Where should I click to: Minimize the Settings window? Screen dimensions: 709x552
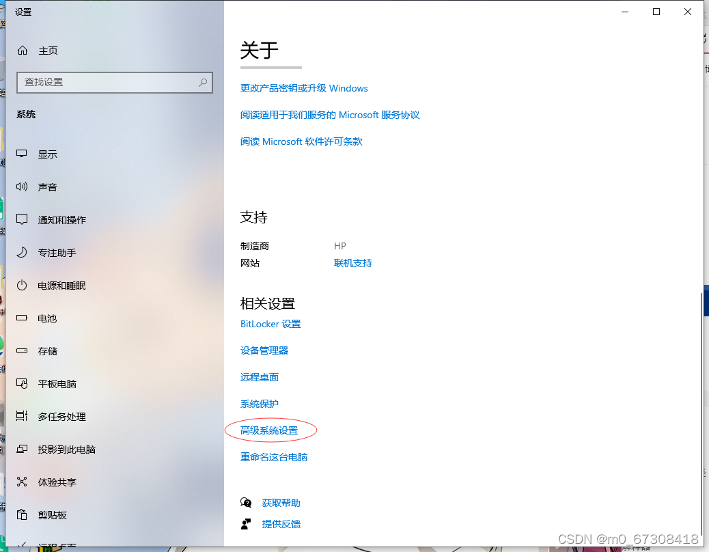[x=625, y=12]
